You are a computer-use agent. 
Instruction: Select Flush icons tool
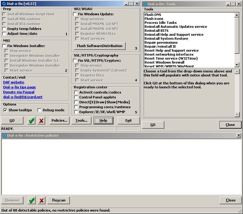[154, 19]
